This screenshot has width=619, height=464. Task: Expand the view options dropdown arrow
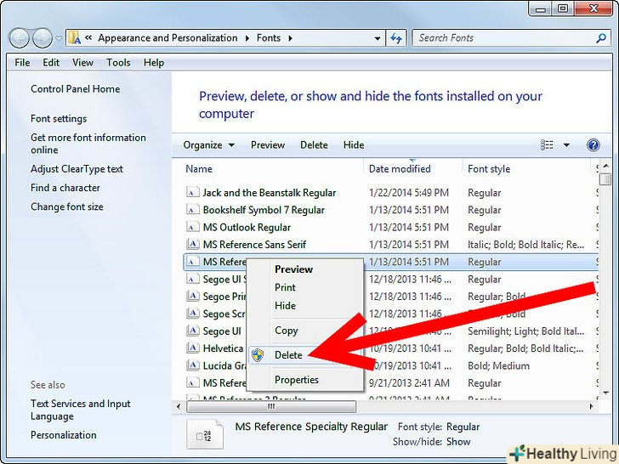click(566, 145)
